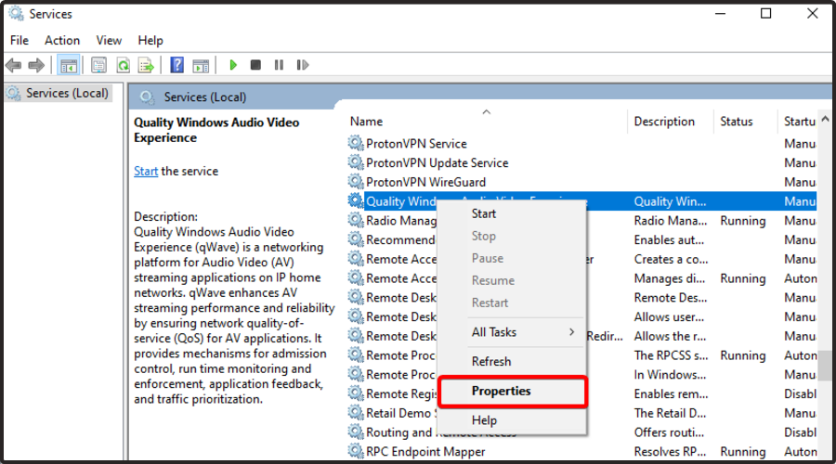
Task: Open the Properties sheet toolbar icon
Action: 98,66
